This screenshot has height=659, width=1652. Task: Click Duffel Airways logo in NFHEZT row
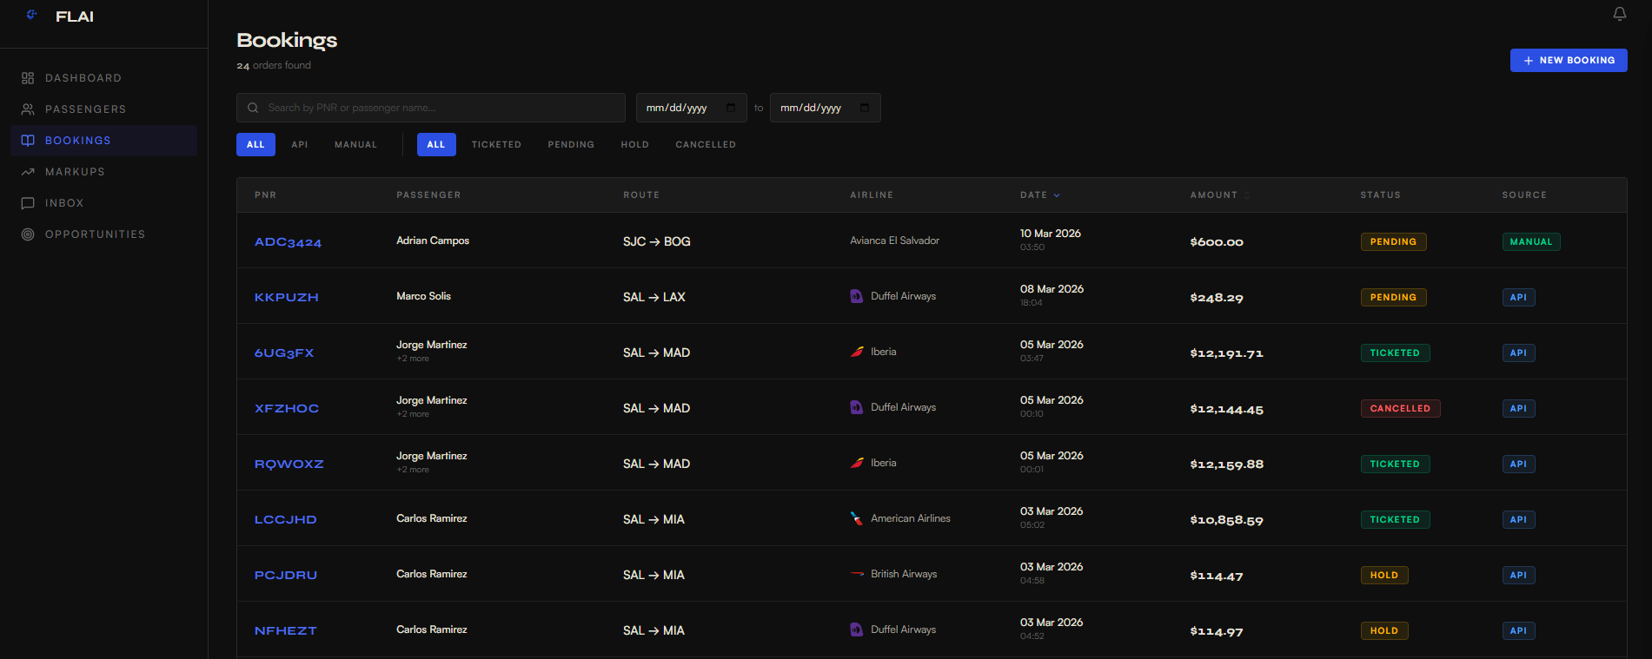point(856,629)
